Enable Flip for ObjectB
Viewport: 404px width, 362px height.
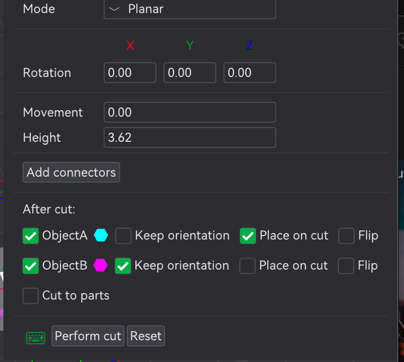tap(346, 266)
